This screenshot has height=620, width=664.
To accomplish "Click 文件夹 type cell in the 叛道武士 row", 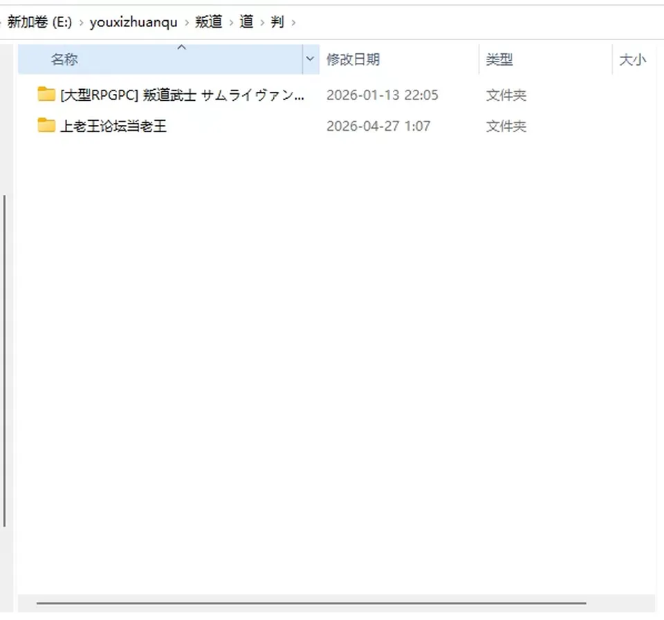I will point(506,95).
